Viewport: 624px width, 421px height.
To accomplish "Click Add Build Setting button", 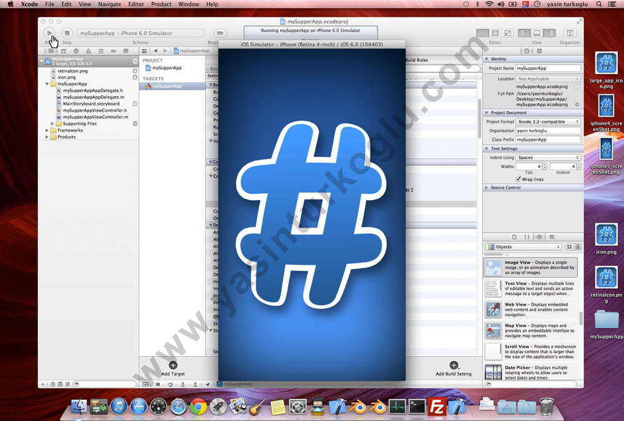I will point(453,369).
